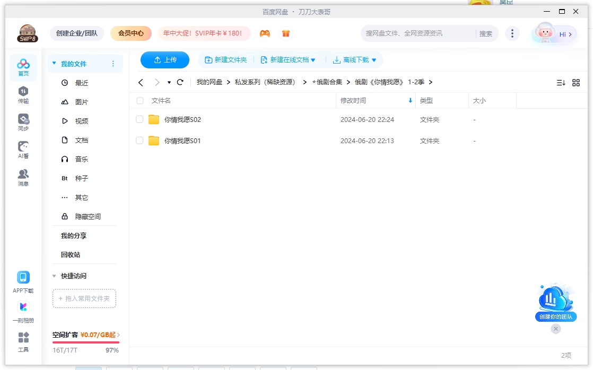Click the 会员中心 button
This screenshot has width=593, height=370.
(x=131, y=33)
